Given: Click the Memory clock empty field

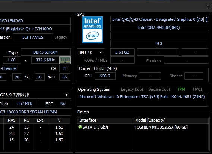Looking at the screenshot, I should point(150,76).
